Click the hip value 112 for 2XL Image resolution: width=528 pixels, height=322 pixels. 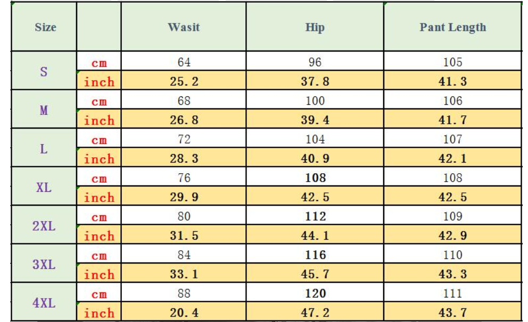pyautogui.click(x=315, y=216)
